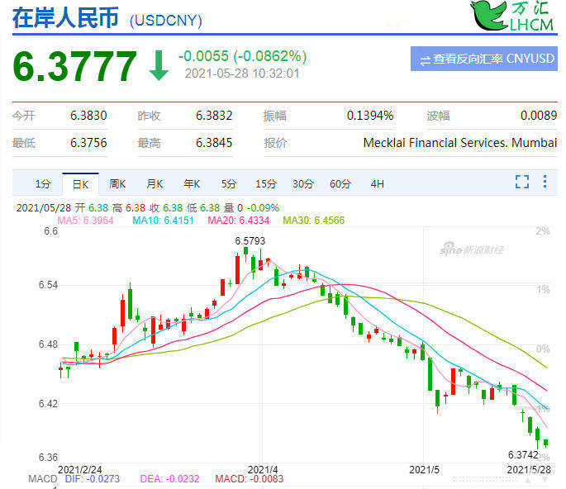Click the DEA: -0.0232 indicator value

169,479
